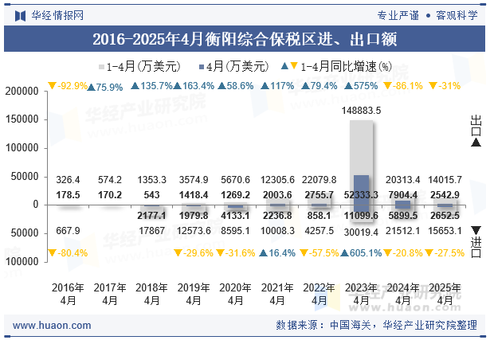Screen dimensions: 490x340
Task: Click the bold value 7904.4
Action: (x=403, y=195)
